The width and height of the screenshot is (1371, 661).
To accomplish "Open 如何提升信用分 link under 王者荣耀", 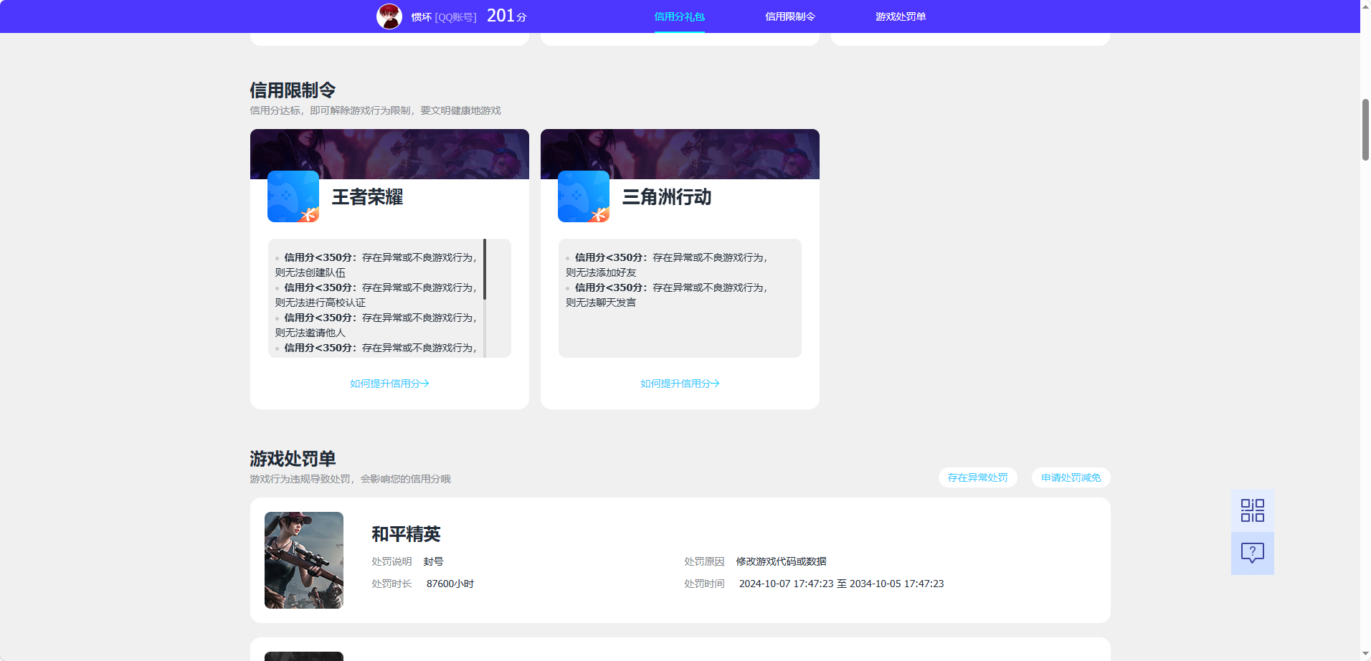I will [x=389, y=384].
